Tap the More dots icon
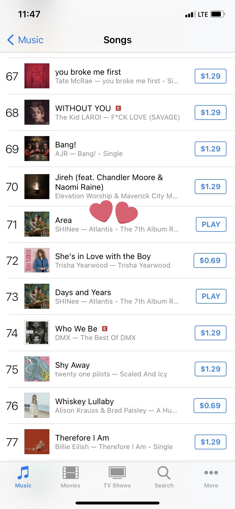Screen dimensions: 235x509 click(211, 473)
